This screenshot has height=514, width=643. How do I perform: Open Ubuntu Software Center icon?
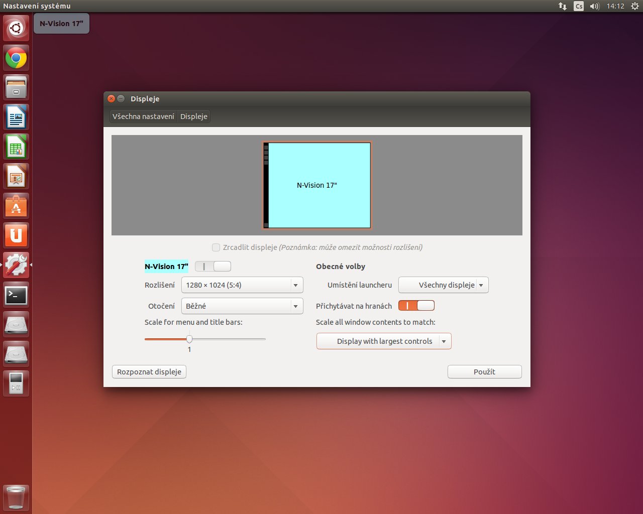click(x=16, y=206)
